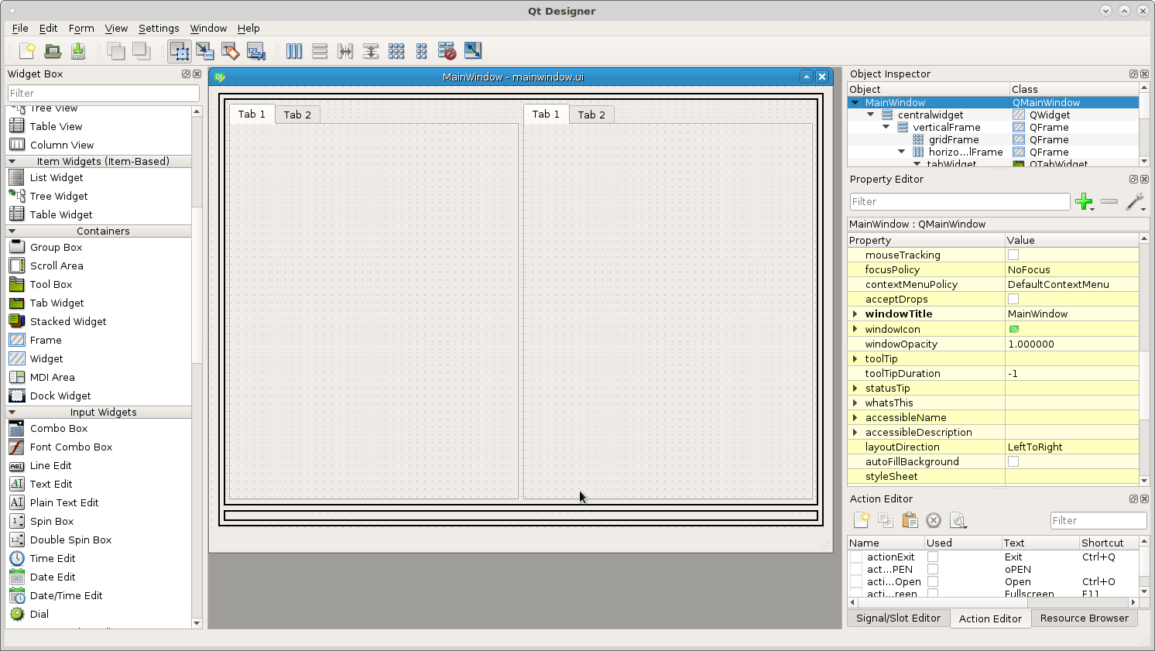
Task: Select the layoutDirection property row
Action: click(x=993, y=447)
